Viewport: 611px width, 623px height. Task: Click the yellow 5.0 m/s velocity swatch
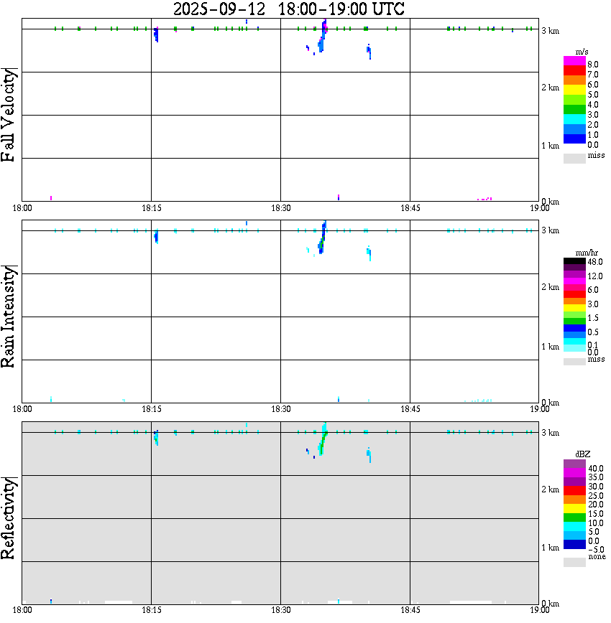pos(574,90)
